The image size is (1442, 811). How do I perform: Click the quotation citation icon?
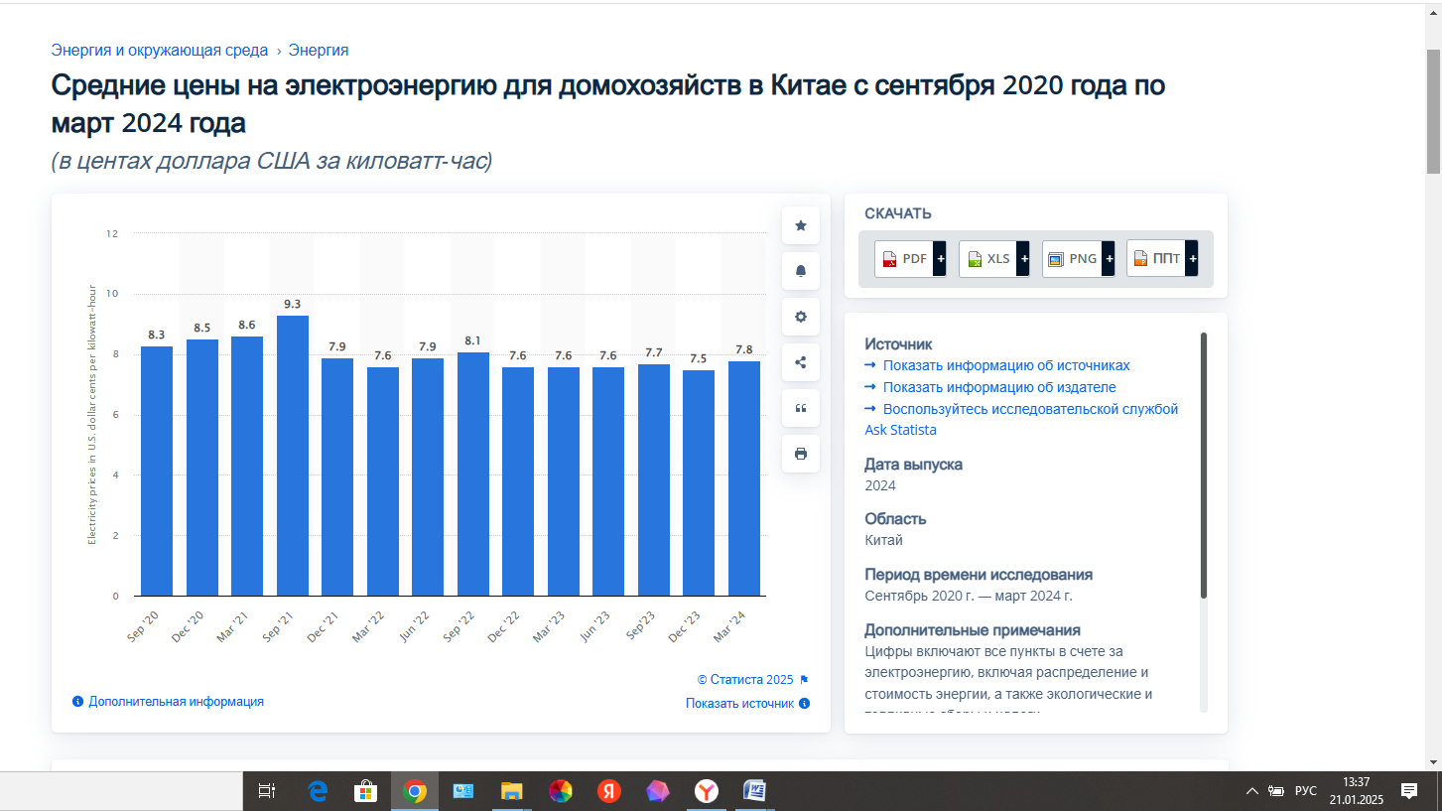(800, 408)
